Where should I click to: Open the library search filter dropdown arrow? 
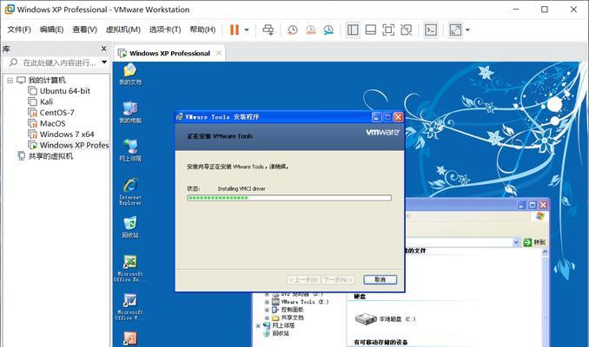click(104, 62)
